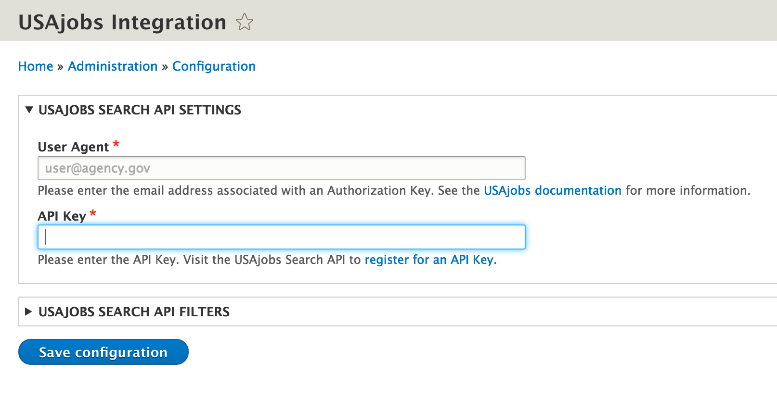Viewport: 777px width, 411px height.
Task: Go to the Home breadcrumb link
Action: pos(36,66)
